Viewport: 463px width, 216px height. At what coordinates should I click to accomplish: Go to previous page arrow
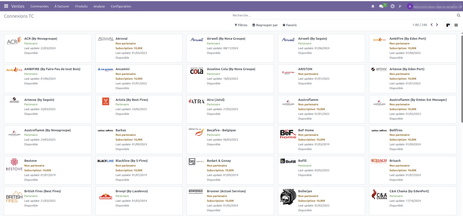click(x=432, y=25)
